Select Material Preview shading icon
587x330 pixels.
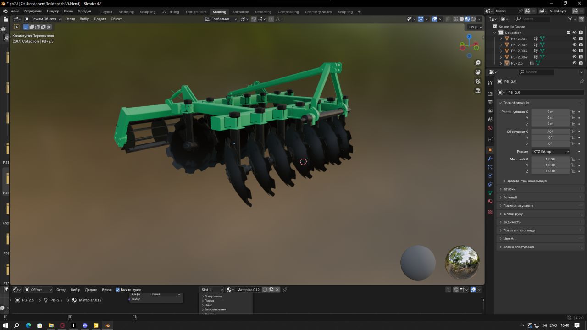click(x=467, y=19)
